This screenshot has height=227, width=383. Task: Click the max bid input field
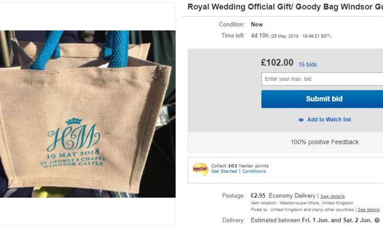[x=322, y=79]
